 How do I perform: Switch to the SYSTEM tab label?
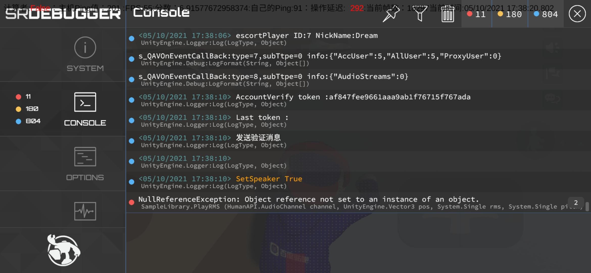[x=85, y=68]
